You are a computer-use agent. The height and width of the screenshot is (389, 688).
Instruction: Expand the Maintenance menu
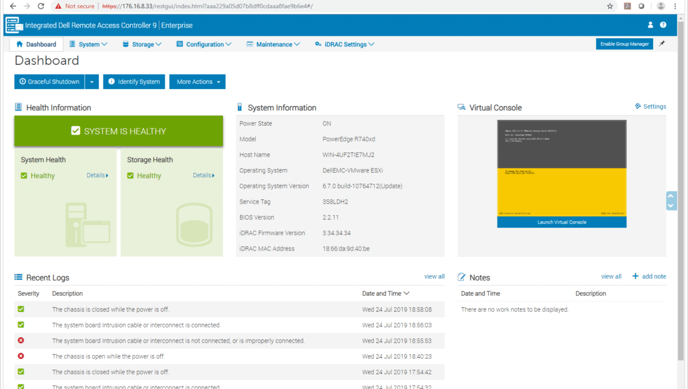coord(273,44)
